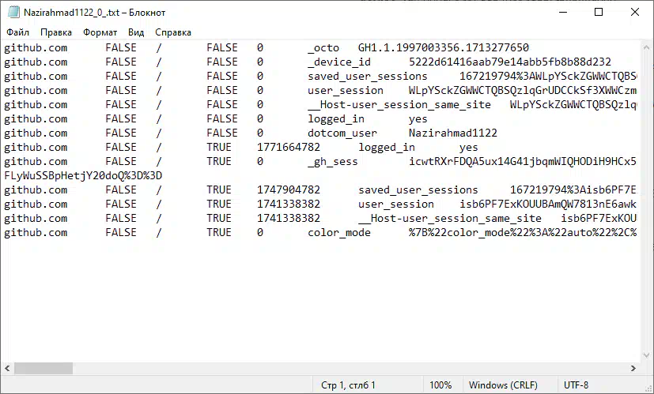The image size is (654, 394).
Task: Click the _octo cookie name
Action: tap(323, 48)
